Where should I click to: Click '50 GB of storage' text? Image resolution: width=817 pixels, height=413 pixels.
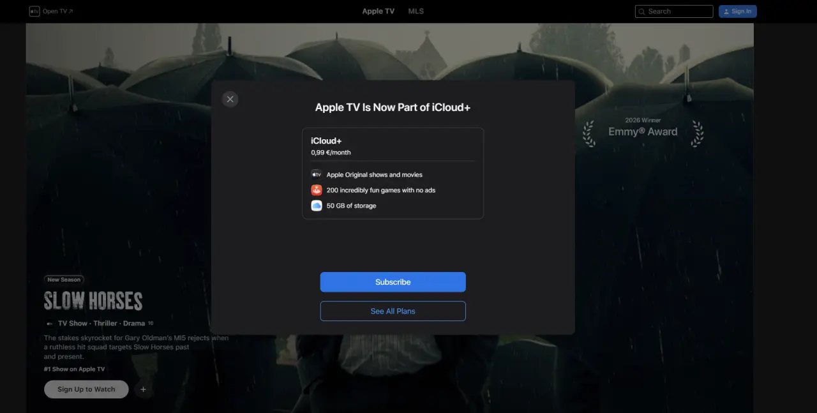352,206
